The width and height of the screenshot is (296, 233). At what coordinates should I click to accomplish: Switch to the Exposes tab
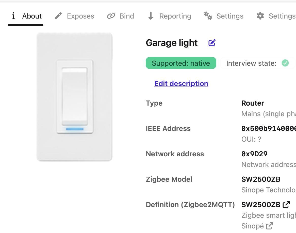click(x=74, y=16)
